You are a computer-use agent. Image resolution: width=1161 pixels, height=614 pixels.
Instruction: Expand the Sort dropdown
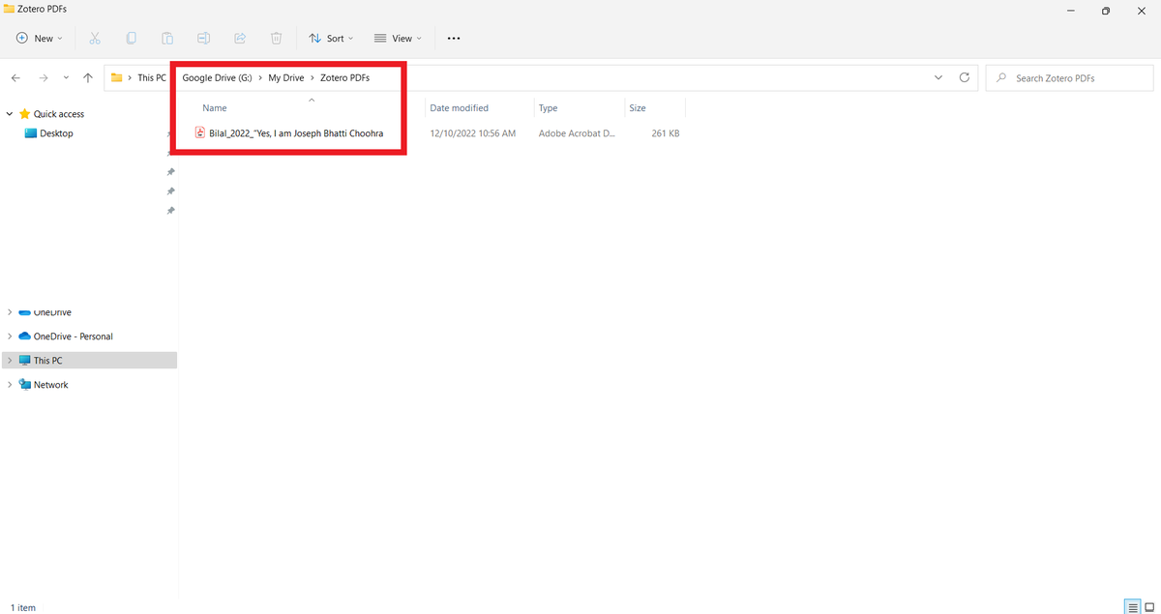point(331,38)
